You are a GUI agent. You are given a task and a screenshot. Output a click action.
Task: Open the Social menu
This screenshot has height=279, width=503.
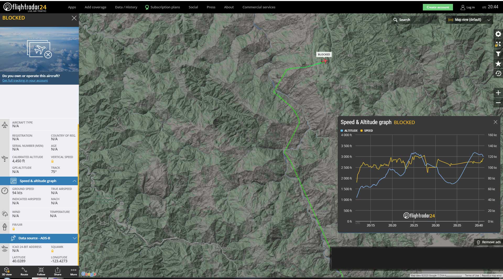193,7
